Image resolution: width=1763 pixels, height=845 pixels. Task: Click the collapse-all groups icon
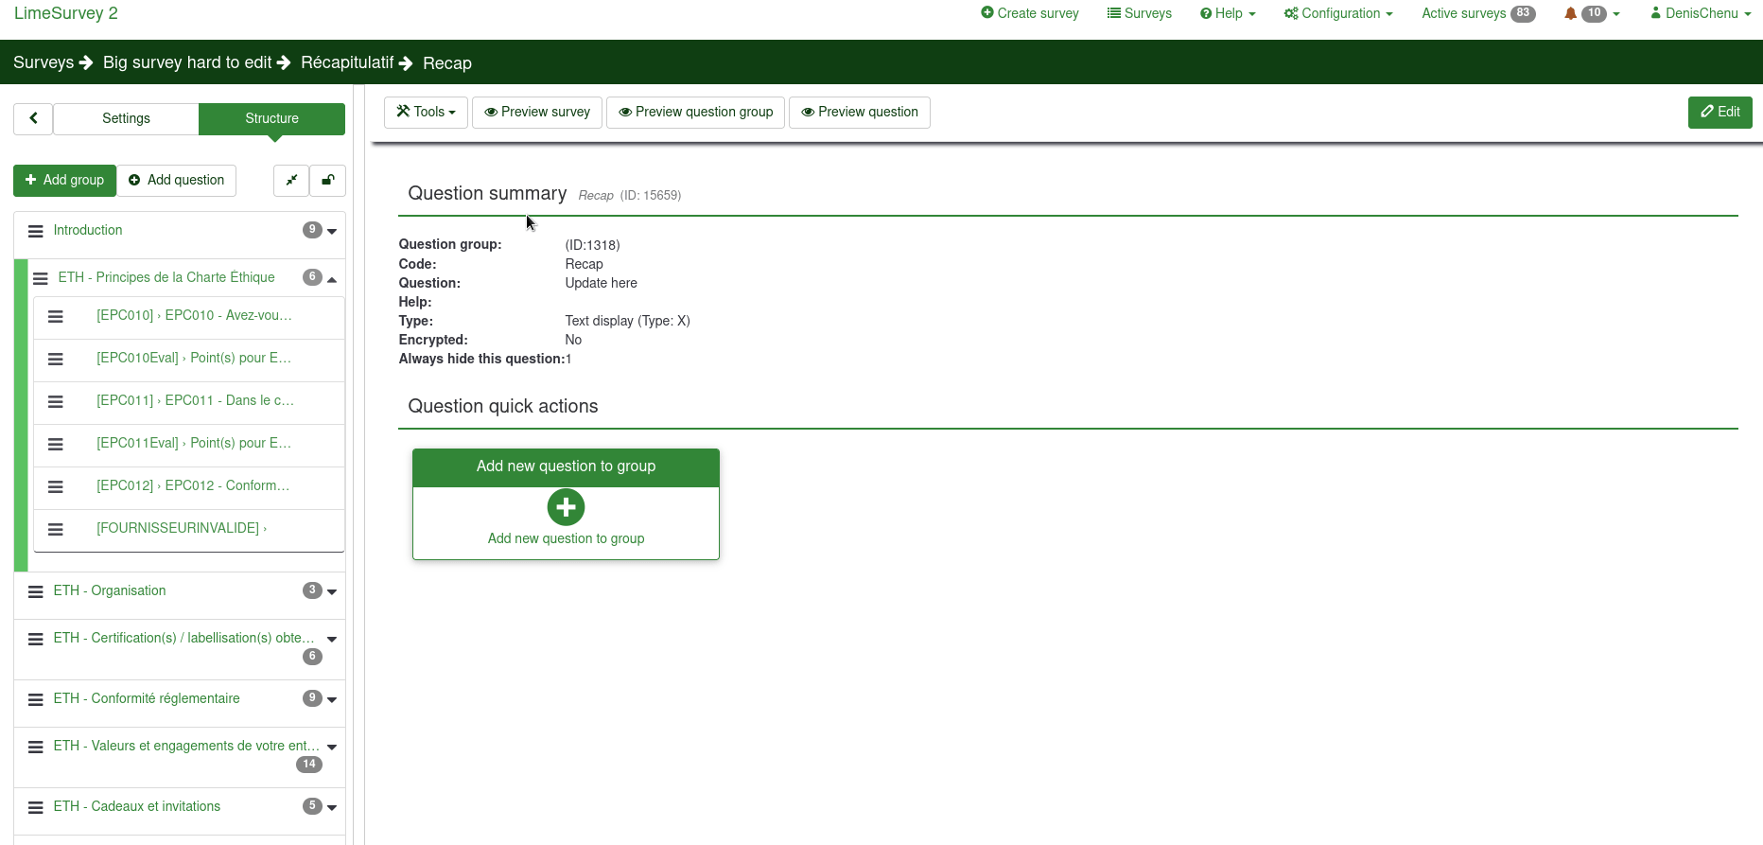pyautogui.click(x=291, y=181)
